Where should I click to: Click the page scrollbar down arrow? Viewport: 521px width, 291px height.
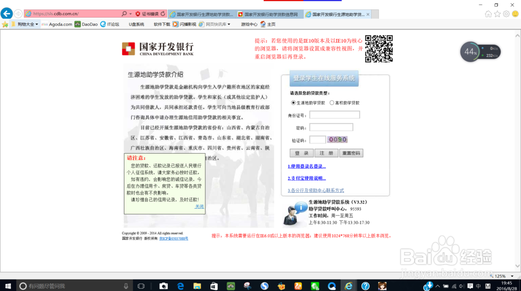tap(518, 266)
